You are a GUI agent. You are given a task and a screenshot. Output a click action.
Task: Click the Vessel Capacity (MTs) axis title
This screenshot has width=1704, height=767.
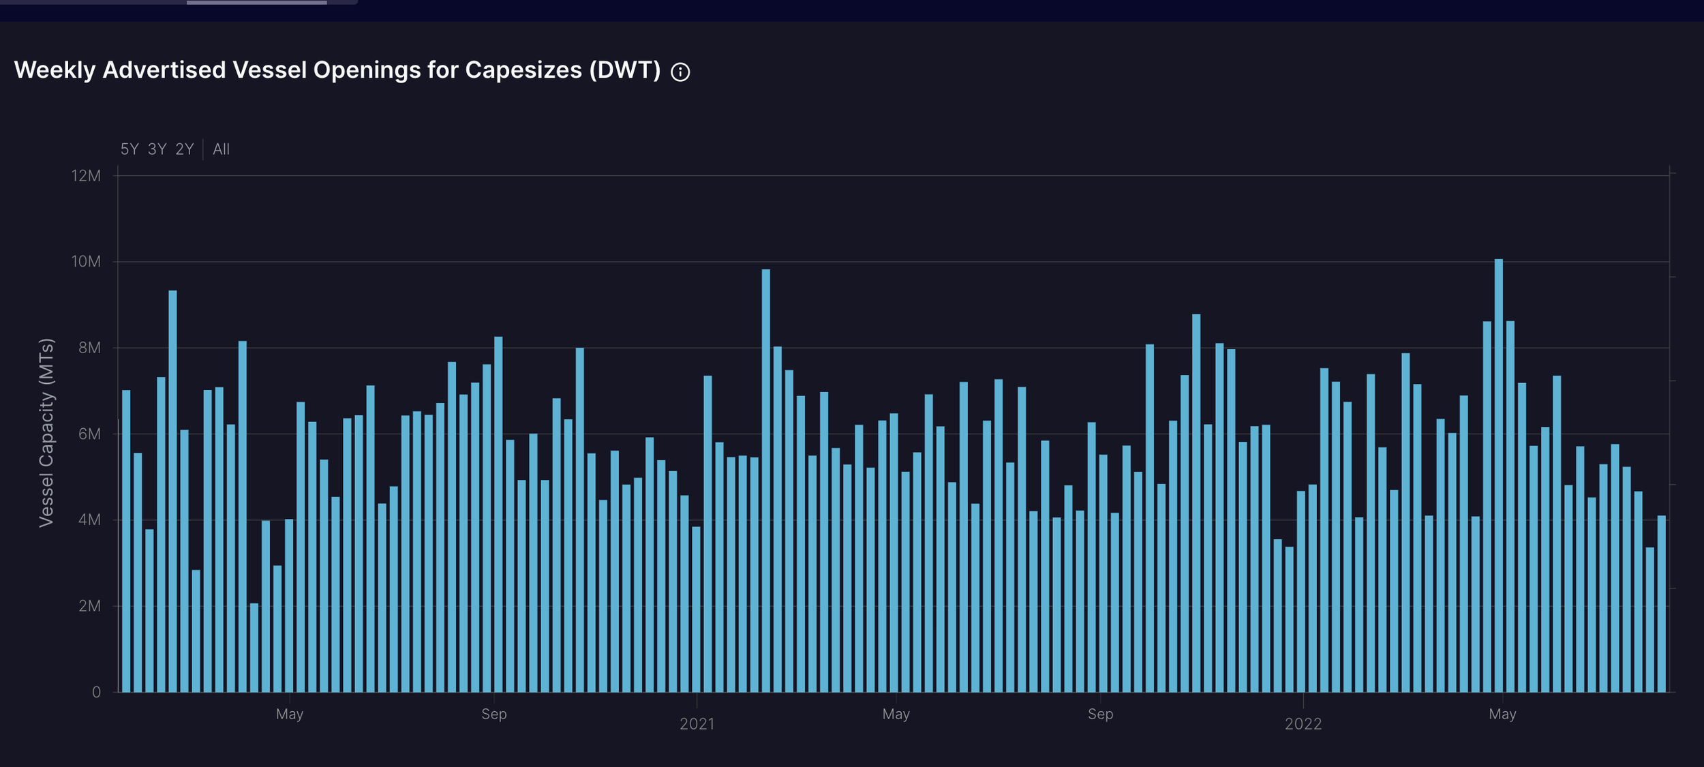click(x=46, y=433)
